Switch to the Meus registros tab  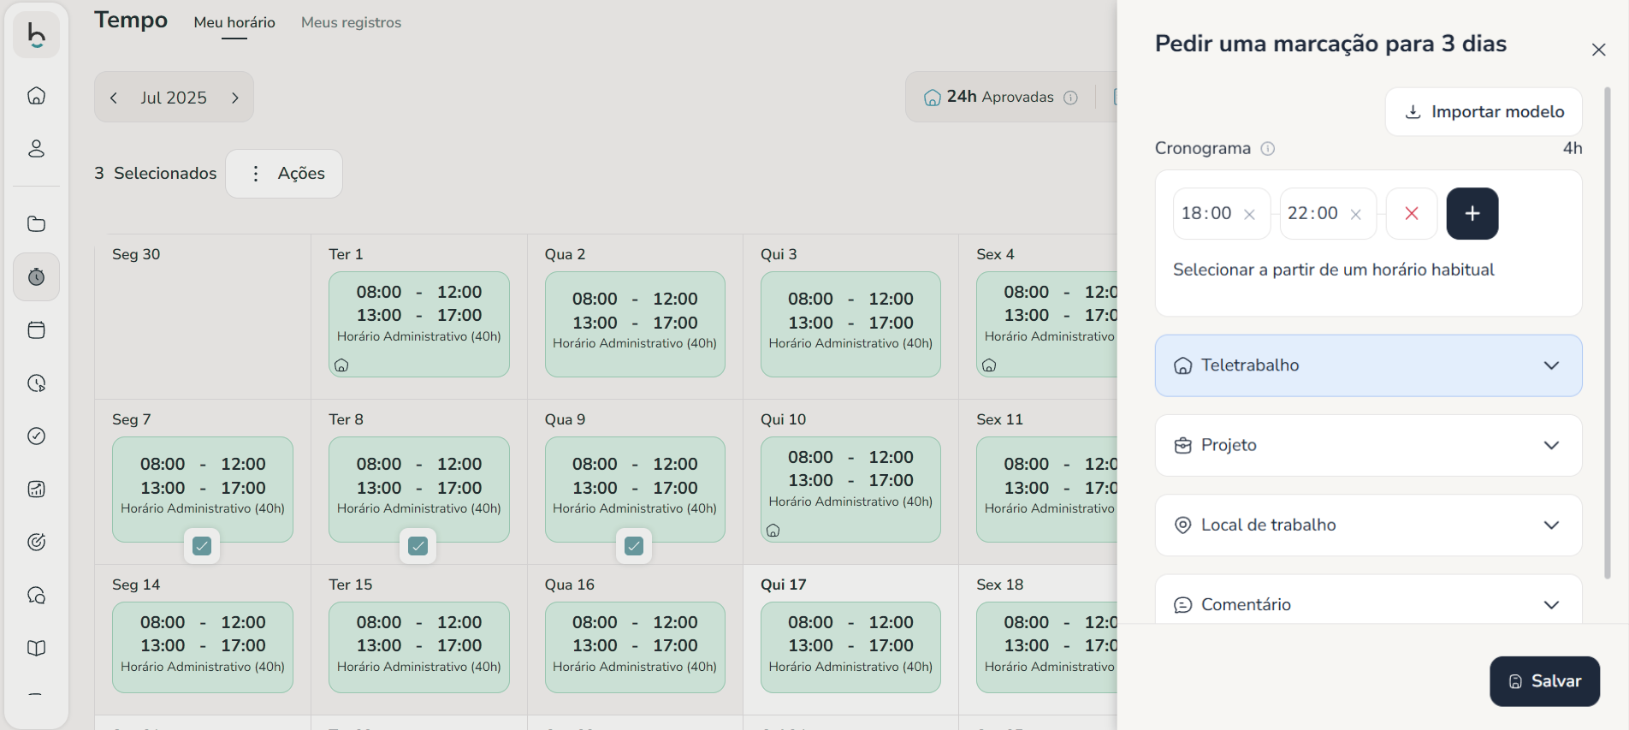pos(351,23)
